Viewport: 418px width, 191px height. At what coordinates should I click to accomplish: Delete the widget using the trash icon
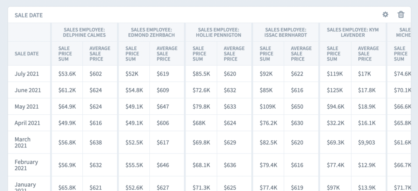(x=401, y=15)
